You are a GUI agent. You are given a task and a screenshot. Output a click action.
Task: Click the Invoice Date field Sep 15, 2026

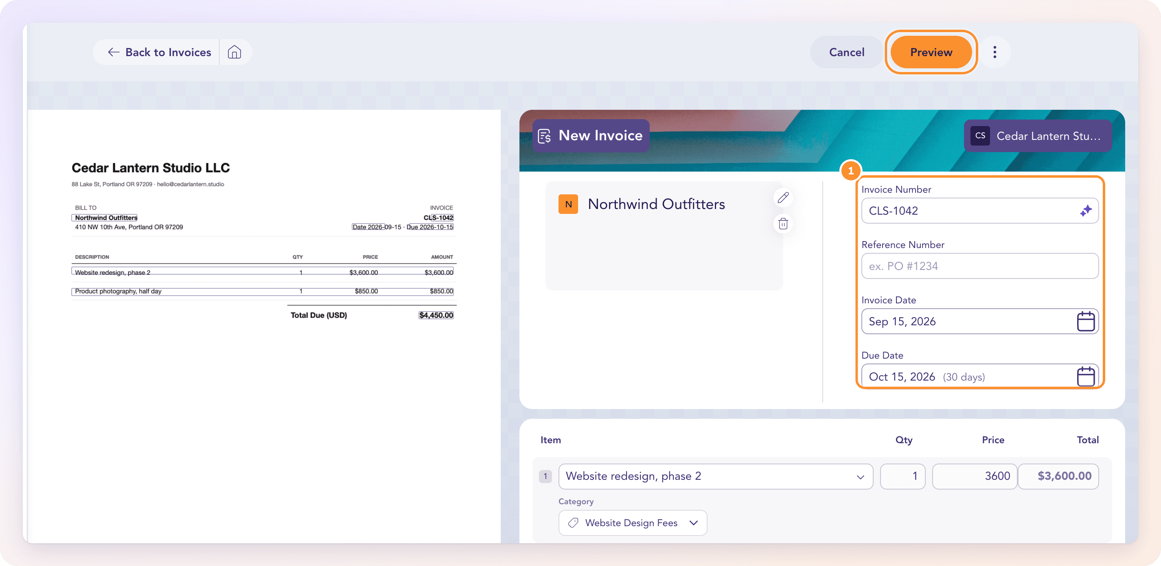click(980, 322)
